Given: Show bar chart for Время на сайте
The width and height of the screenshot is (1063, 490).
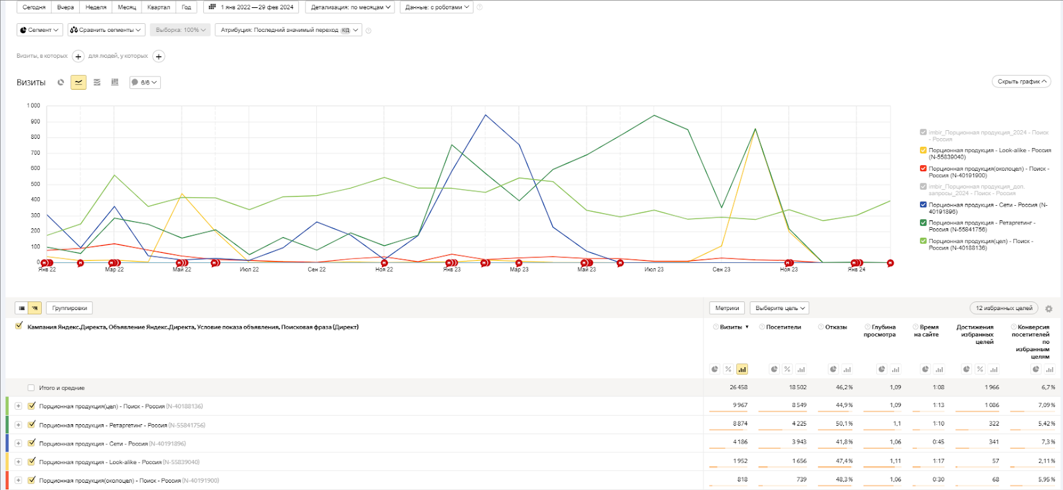Looking at the screenshot, I should point(939,369).
